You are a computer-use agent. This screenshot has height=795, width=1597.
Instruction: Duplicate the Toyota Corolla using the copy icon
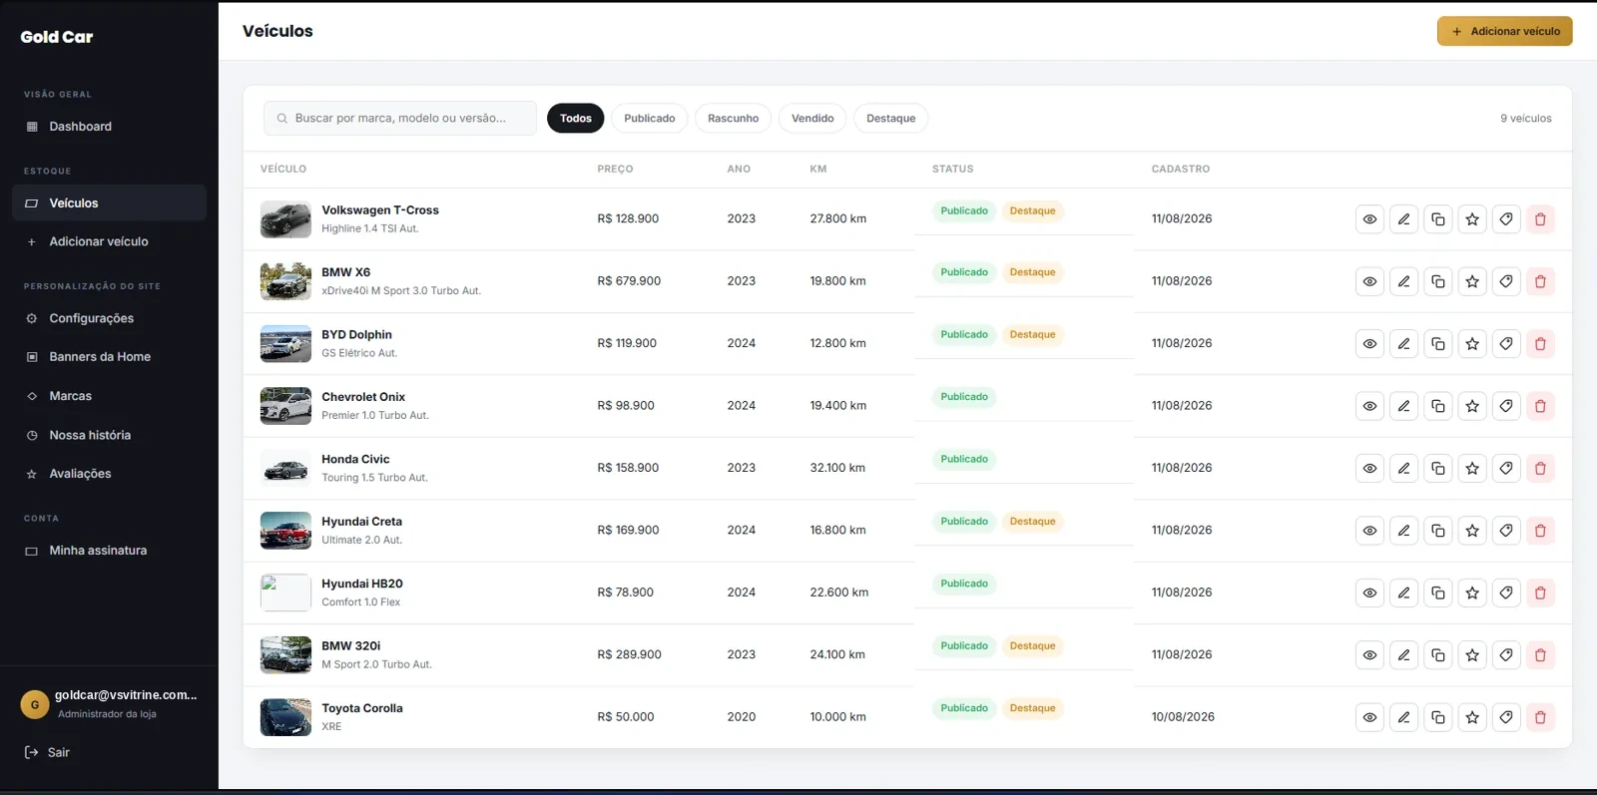click(x=1437, y=717)
